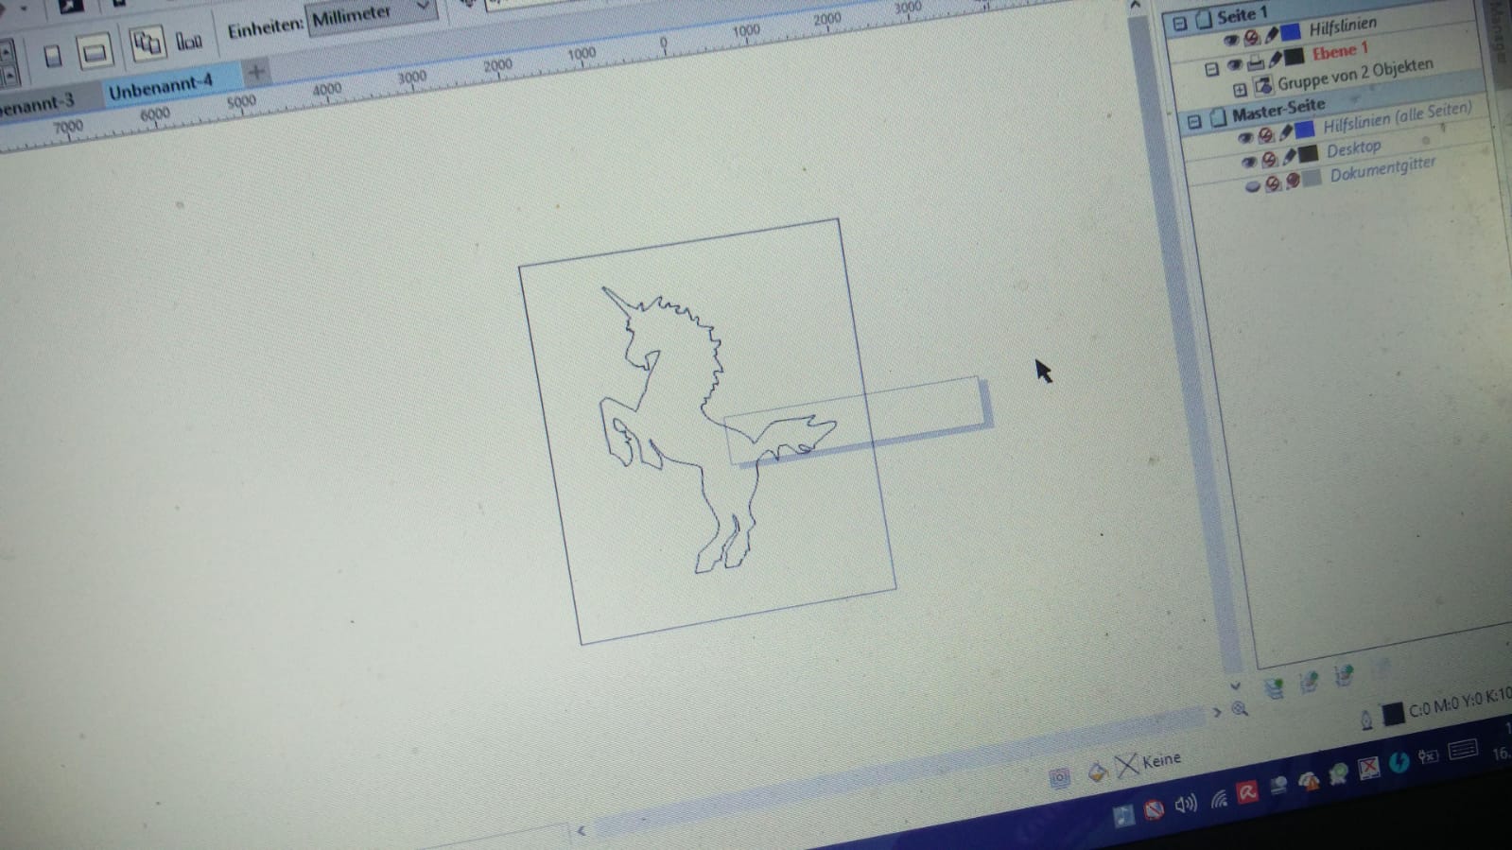Click the outline pen nib icon in status bar
The image size is (1512, 850).
point(1366,720)
